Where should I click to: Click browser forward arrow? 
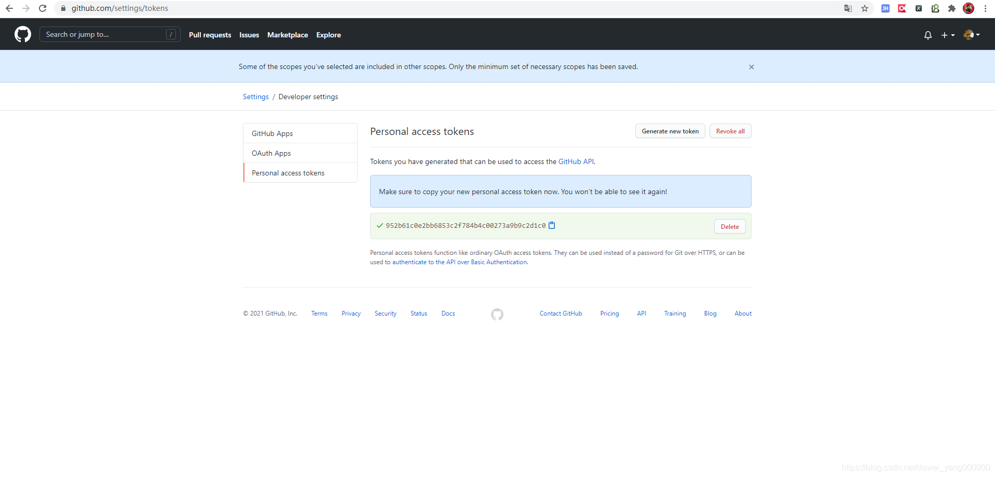pos(26,8)
